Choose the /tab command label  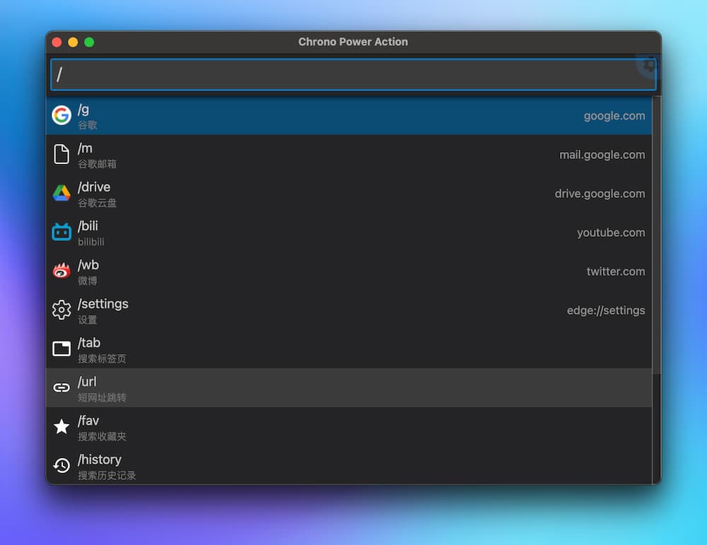click(x=89, y=343)
